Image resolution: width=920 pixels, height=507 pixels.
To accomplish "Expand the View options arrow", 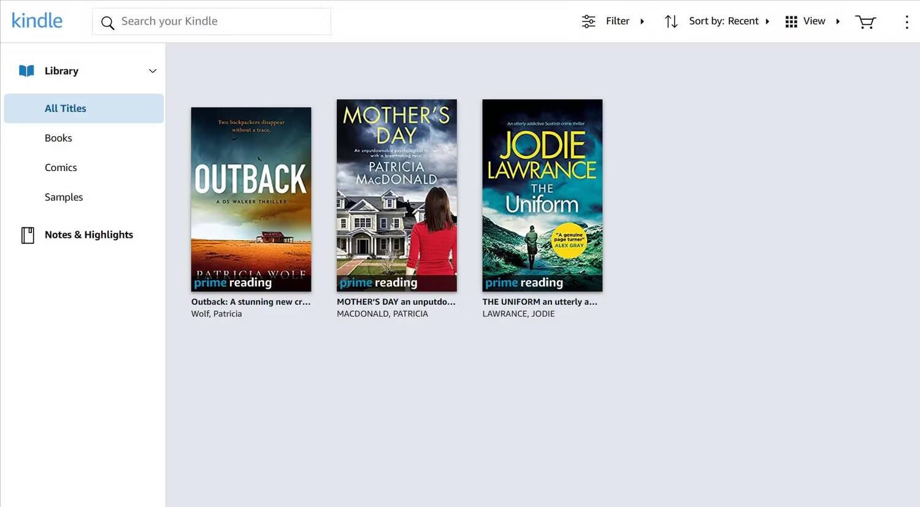I will [x=838, y=21].
